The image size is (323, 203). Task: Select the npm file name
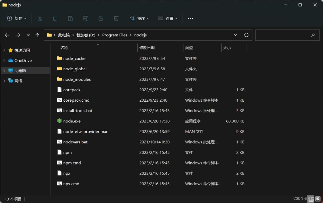point(68,152)
